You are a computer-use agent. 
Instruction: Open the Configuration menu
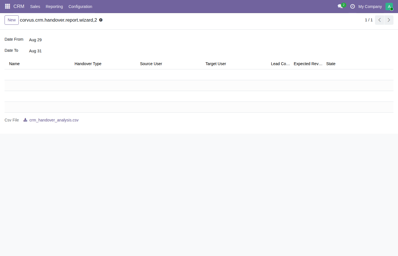click(x=80, y=7)
